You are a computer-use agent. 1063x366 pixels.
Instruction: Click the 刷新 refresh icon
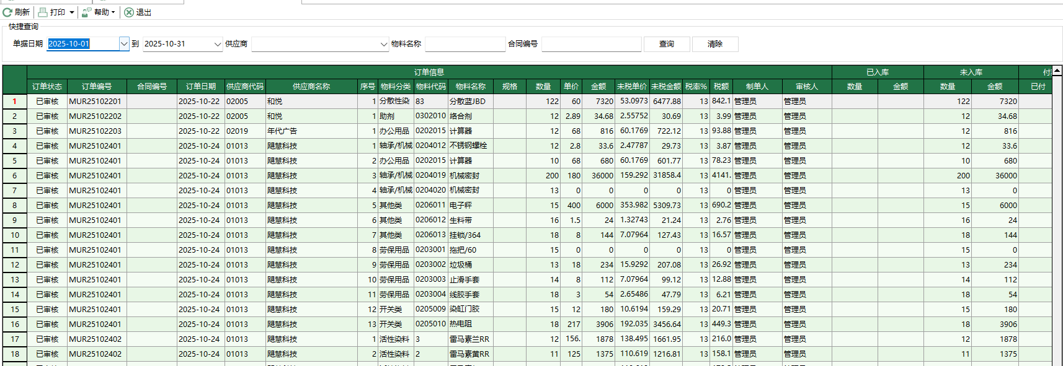coord(7,12)
